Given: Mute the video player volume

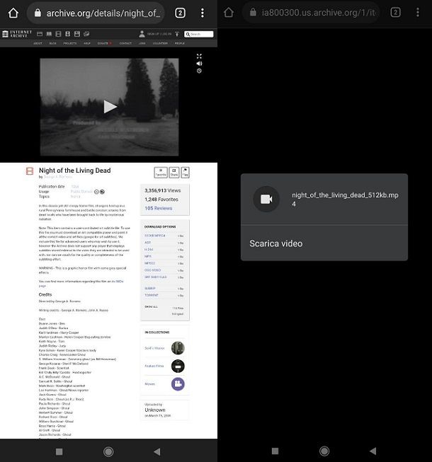Looking at the screenshot, I should point(199,64).
